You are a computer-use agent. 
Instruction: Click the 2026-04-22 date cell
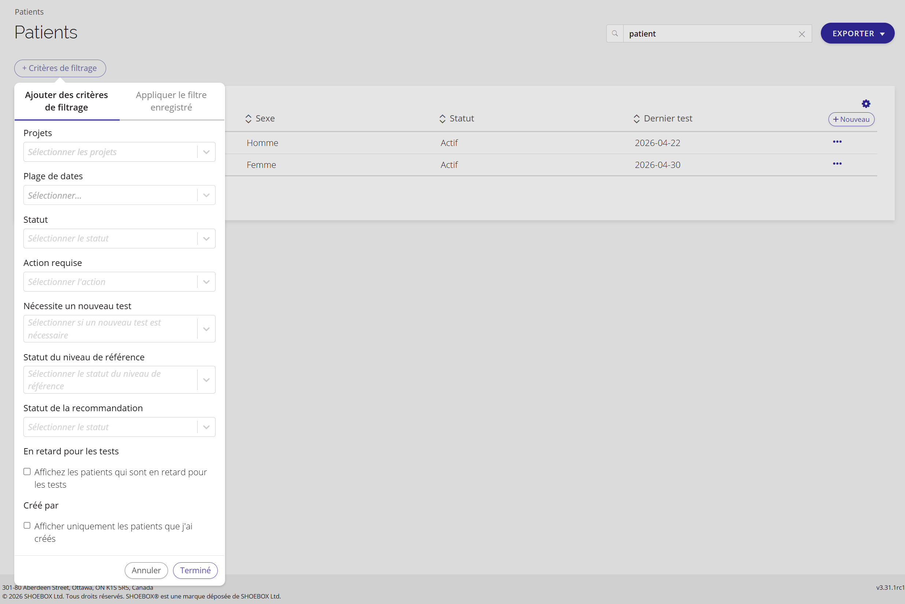(657, 143)
